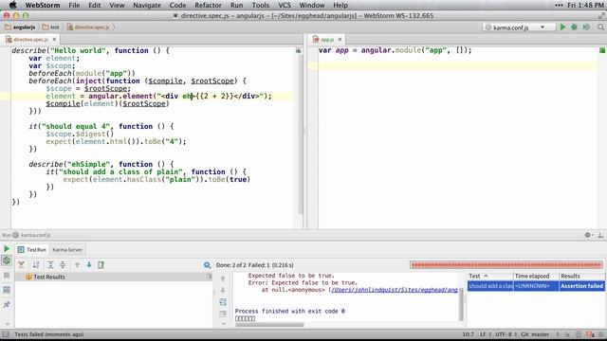This screenshot has width=607, height=341.
Task: Open the Code menu
Action: (x=177, y=5)
